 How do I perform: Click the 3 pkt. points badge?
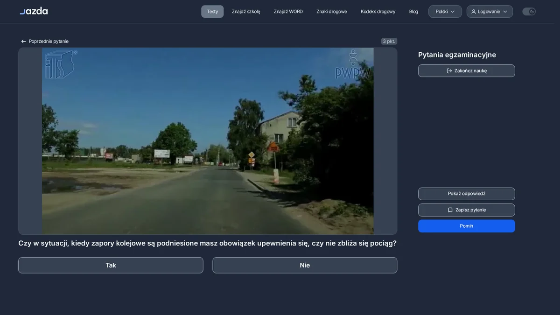coord(389,42)
